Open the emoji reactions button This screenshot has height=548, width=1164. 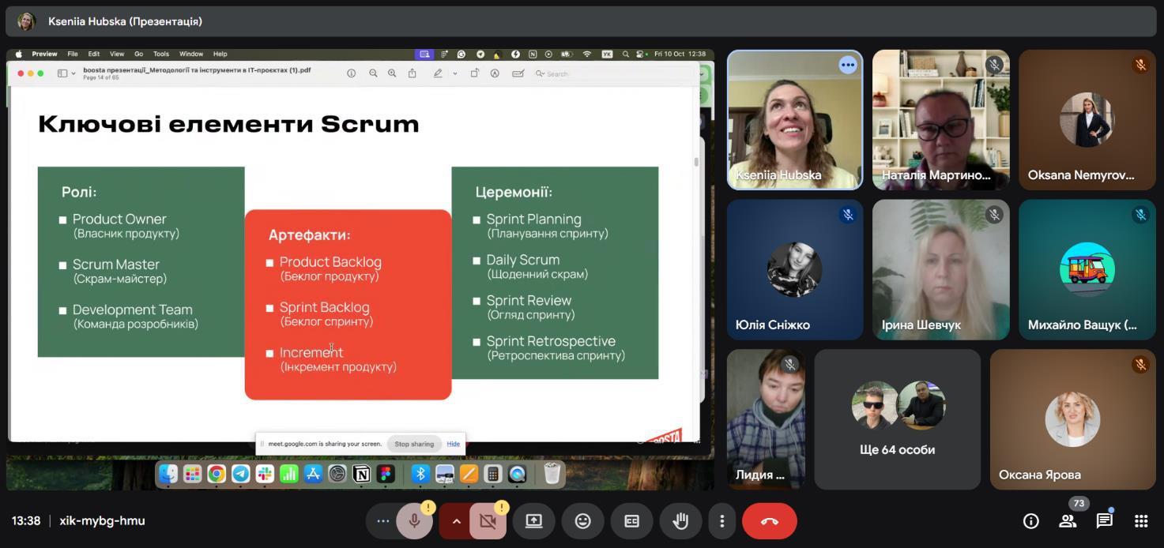click(x=582, y=521)
